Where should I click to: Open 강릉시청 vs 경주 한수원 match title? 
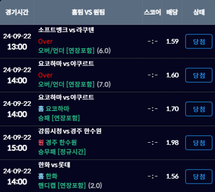pyautogui.click(x=70, y=131)
